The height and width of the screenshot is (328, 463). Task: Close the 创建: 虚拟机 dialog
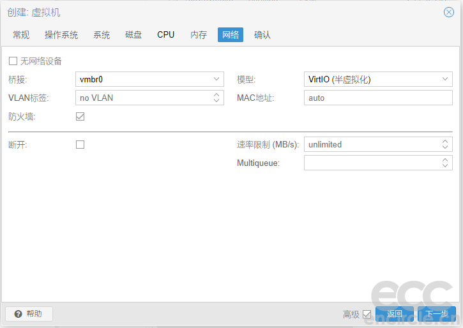(x=448, y=12)
